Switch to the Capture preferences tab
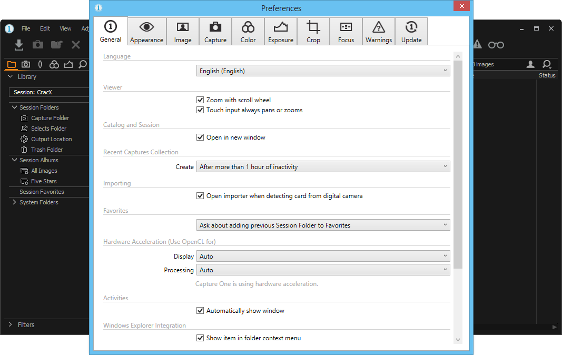The image size is (562, 355). point(215,32)
